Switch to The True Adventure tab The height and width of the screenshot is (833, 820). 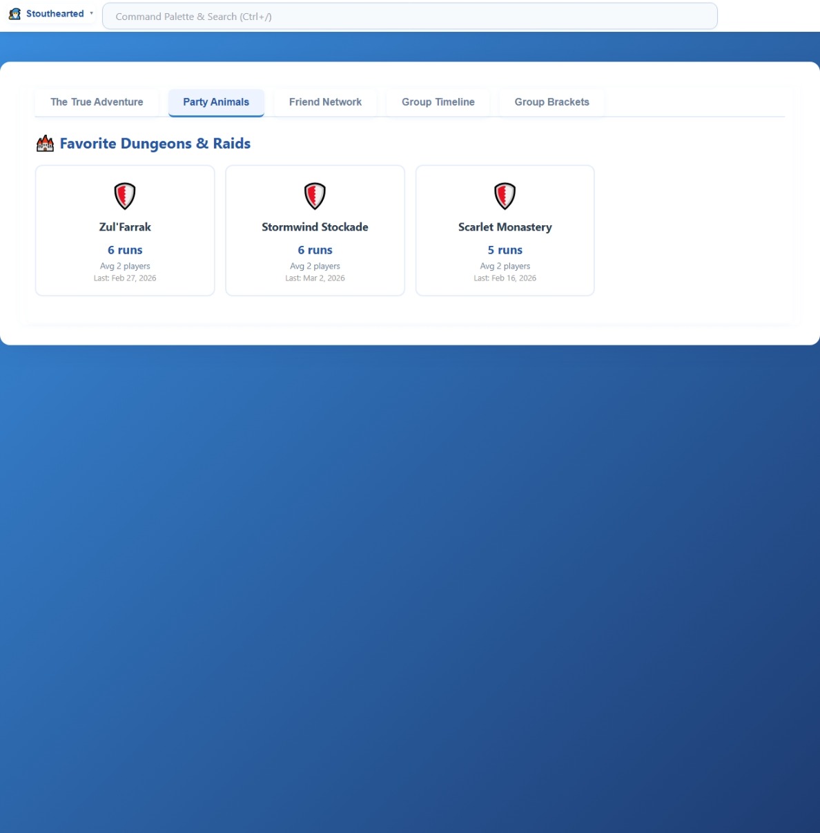tap(97, 102)
